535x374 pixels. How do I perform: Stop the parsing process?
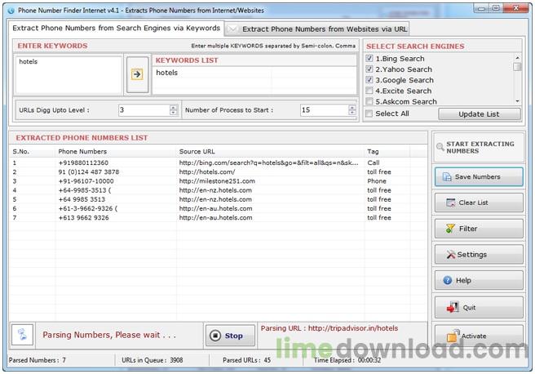[x=228, y=335]
